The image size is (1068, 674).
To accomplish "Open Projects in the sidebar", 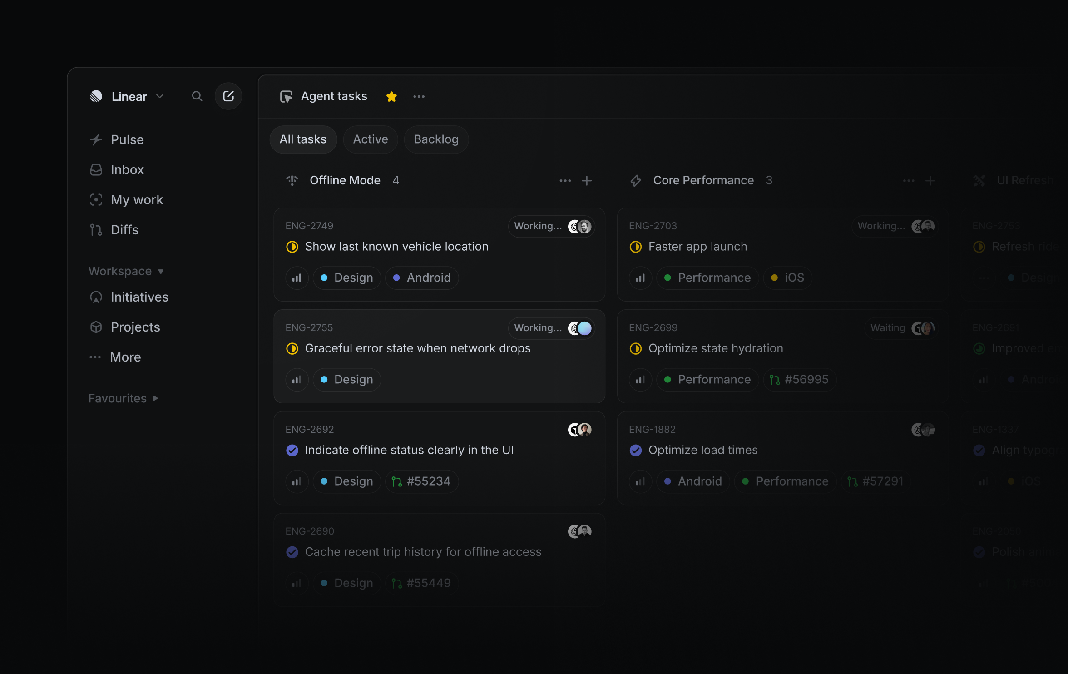I will (x=125, y=327).
